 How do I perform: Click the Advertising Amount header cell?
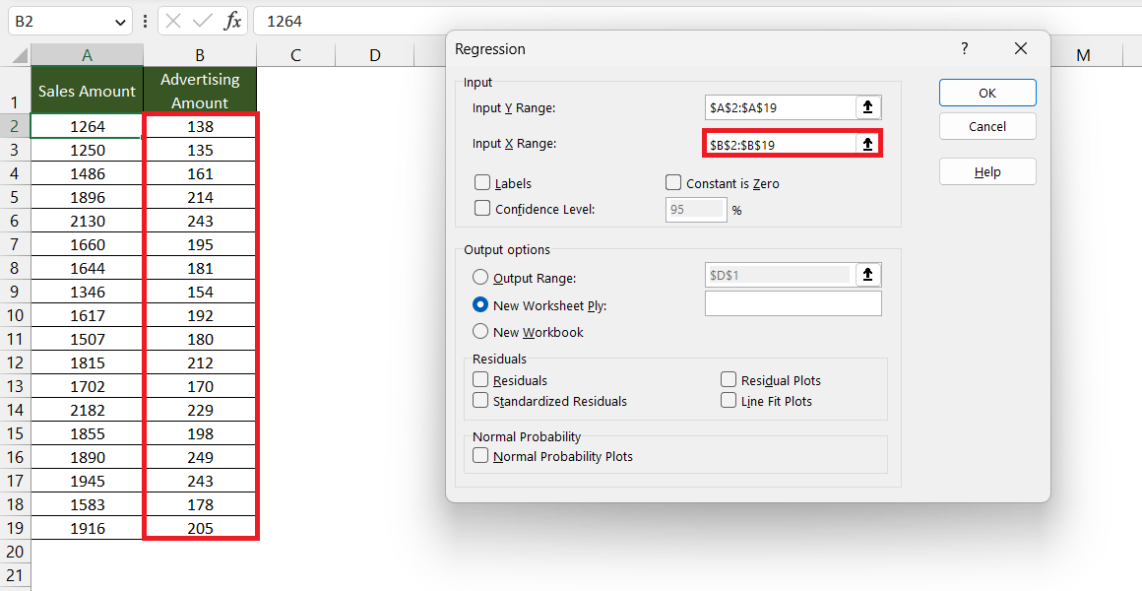tap(200, 91)
